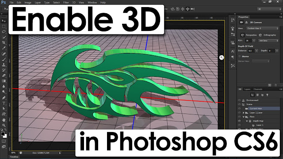
Task: Select the Move tool
Action: click(x=4, y=21)
